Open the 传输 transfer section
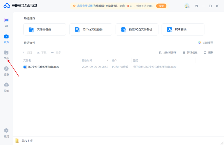Viewport: 224px width, 145px height. (6, 87)
